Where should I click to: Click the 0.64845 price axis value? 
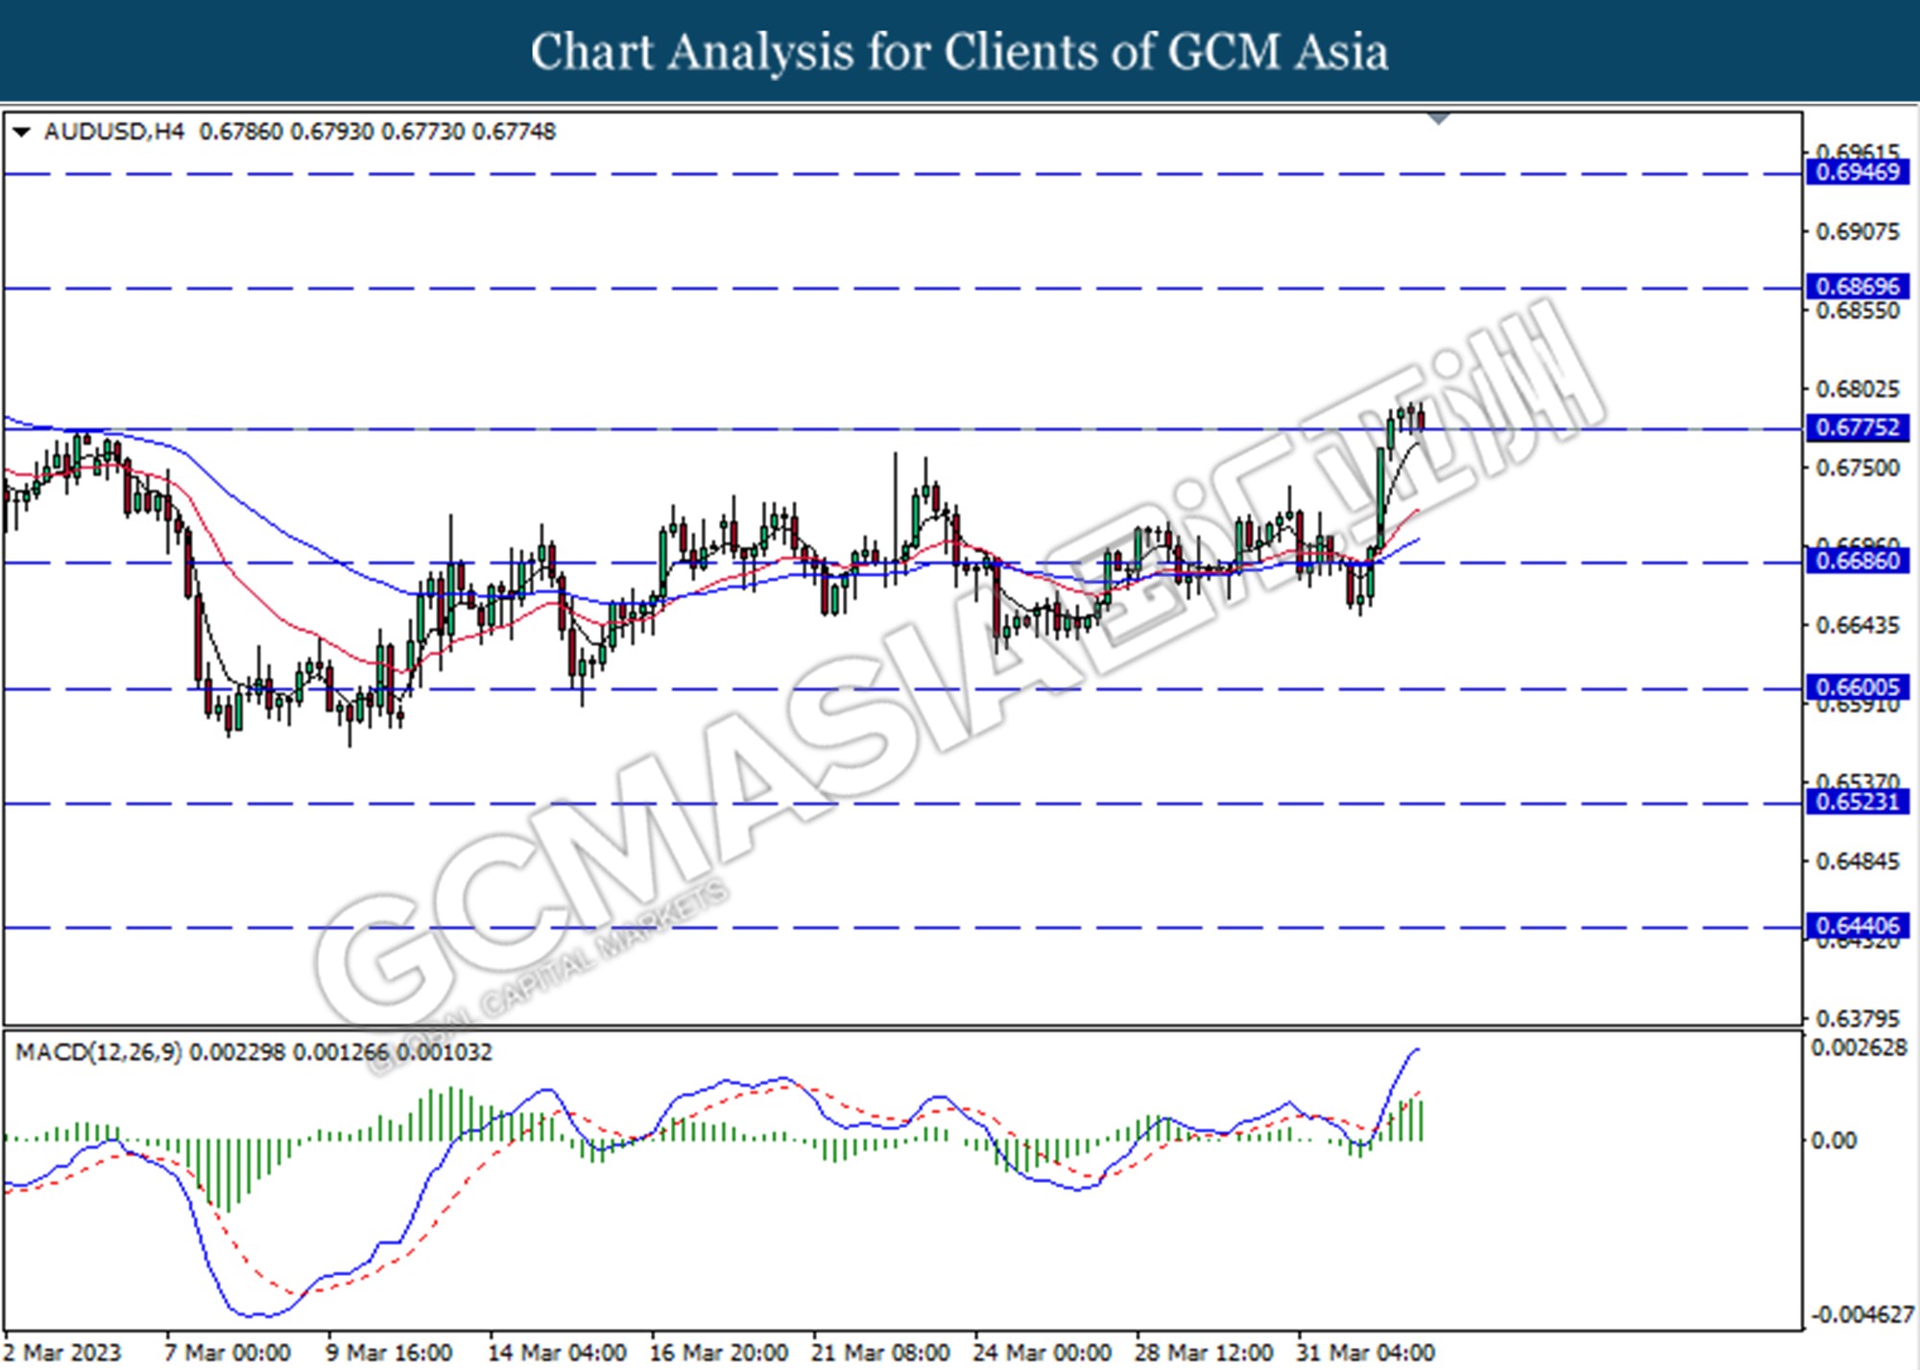point(1857,861)
